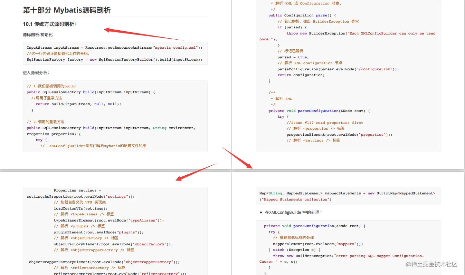Click comment "// 解析 <plugins /> 标签"
Screen dimensions: 465x275
click(x=79, y=226)
